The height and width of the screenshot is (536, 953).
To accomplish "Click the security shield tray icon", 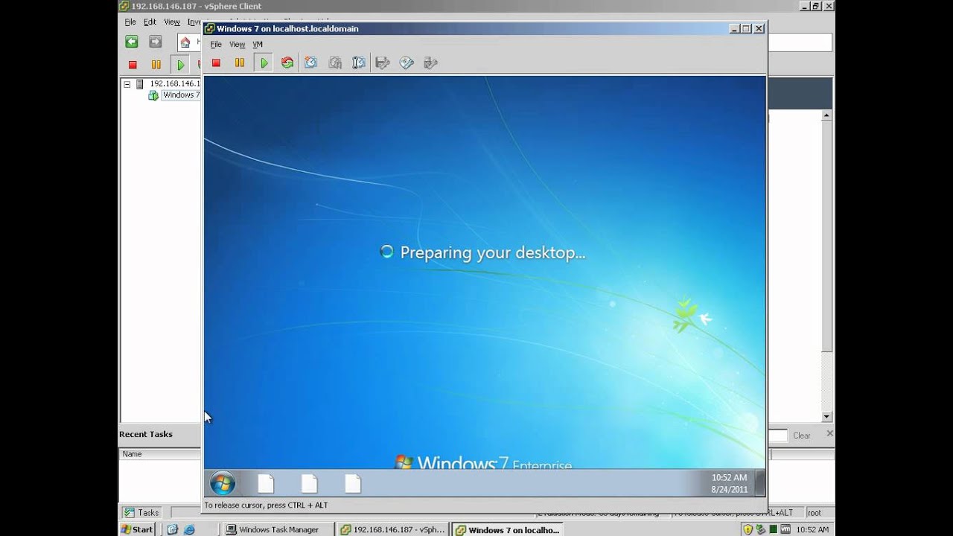I will [748, 530].
